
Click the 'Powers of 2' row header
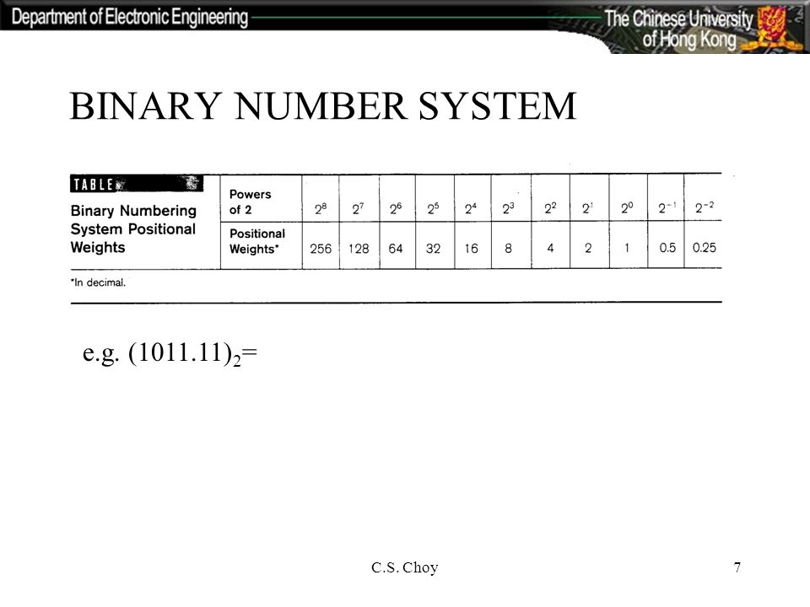click(x=250, y=201)
